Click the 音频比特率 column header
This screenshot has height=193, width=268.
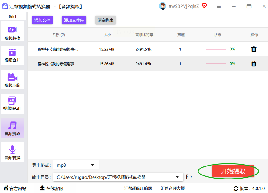point(144,35)
